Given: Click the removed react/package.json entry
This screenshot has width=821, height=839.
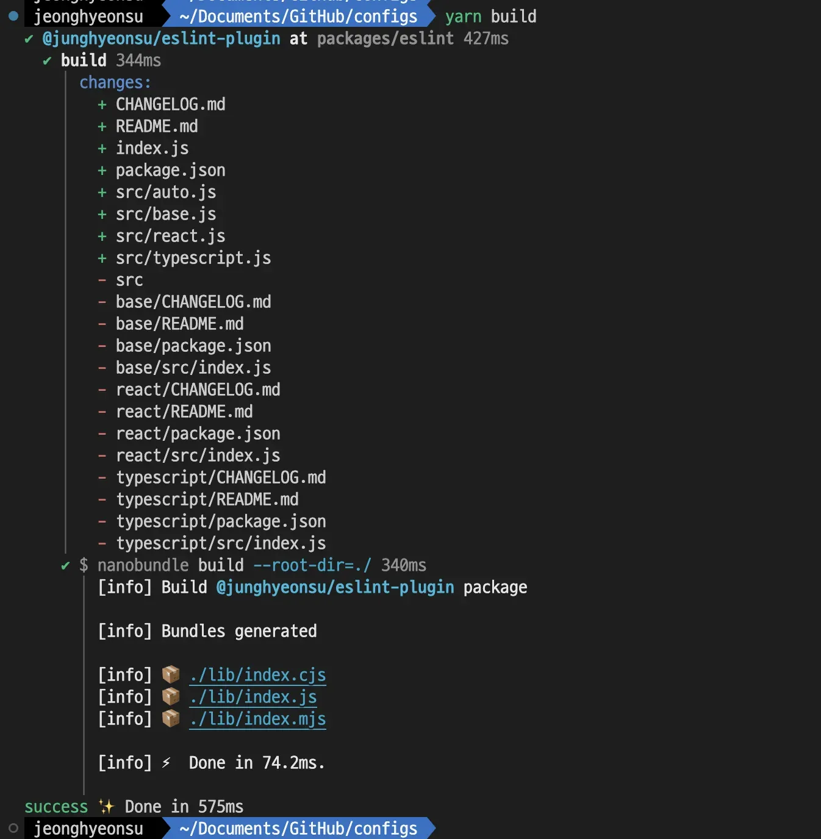Looking at the screenshot, I should 198,434.
